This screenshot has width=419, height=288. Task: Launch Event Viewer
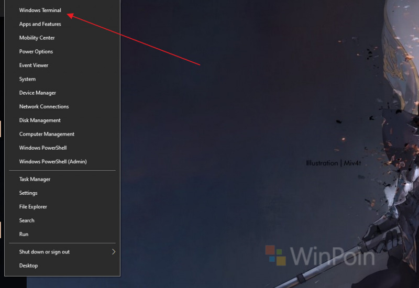pos(62,65)
